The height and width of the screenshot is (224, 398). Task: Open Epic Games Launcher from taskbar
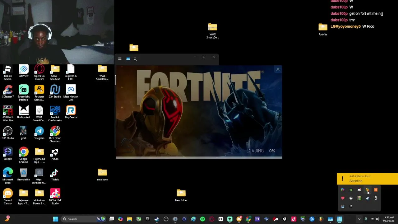(x=147, y=219)
